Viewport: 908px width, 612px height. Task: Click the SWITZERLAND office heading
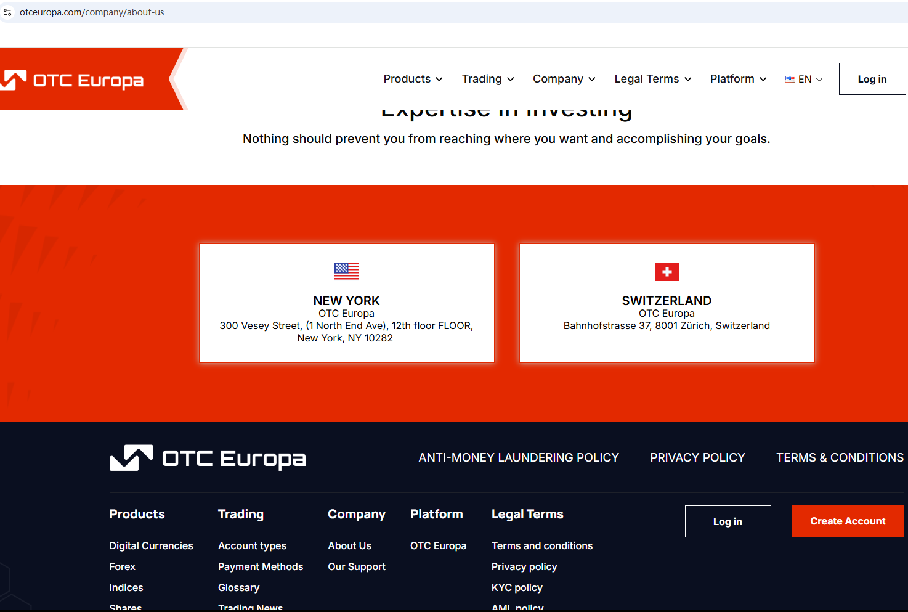(x=667, y=301)
